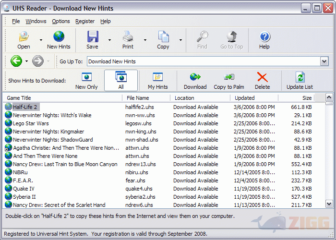Click globe icon for Neverwinter Nights: ShadowGuard
The height and width of the screenshot is (240, 336).
pyautogui.click(x=8, y=139)
